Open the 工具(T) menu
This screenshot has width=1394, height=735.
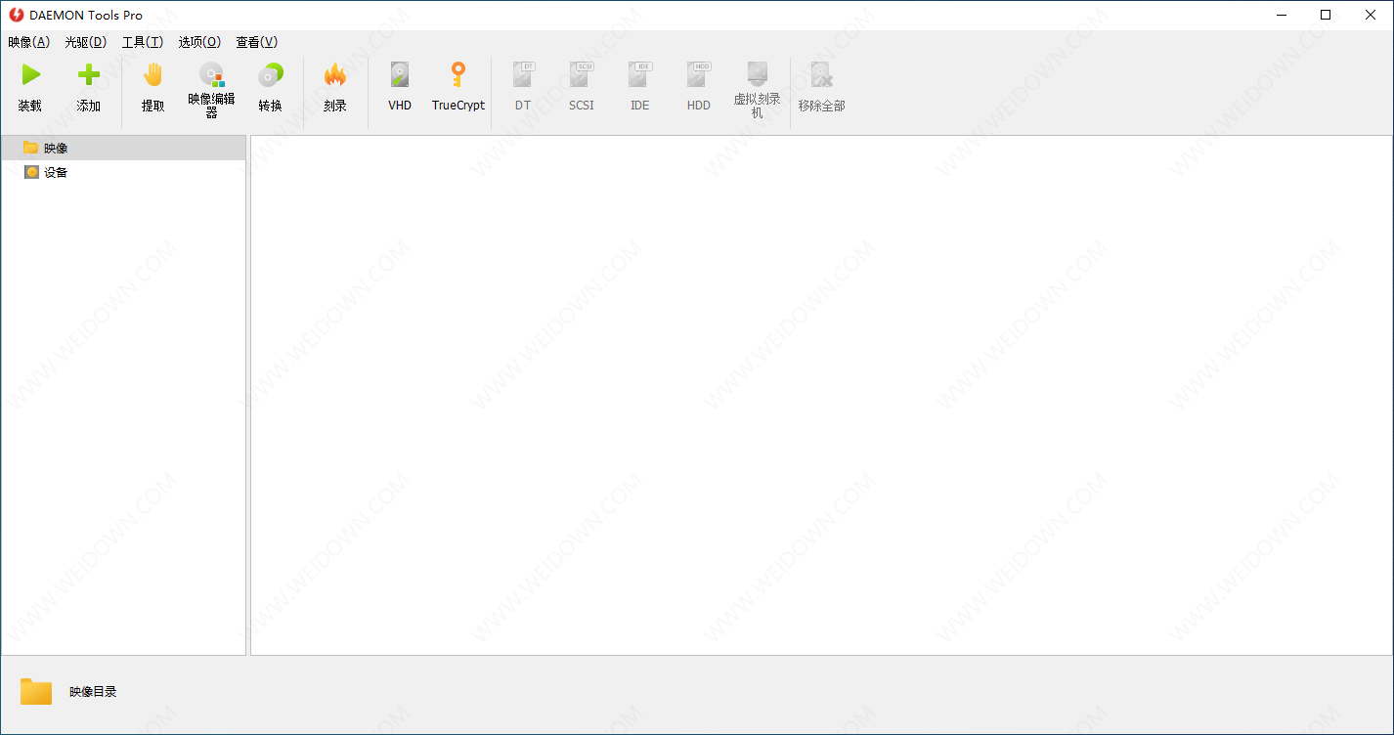point(142,42)
